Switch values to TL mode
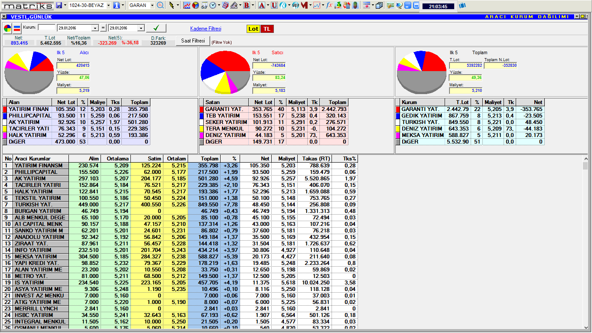592x333 pixels. coord(267,29)
